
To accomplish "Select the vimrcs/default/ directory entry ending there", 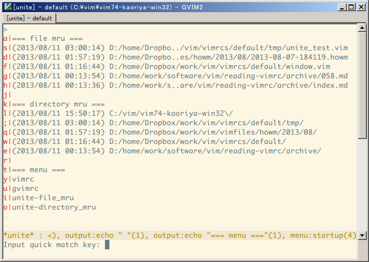I will 149,142.
